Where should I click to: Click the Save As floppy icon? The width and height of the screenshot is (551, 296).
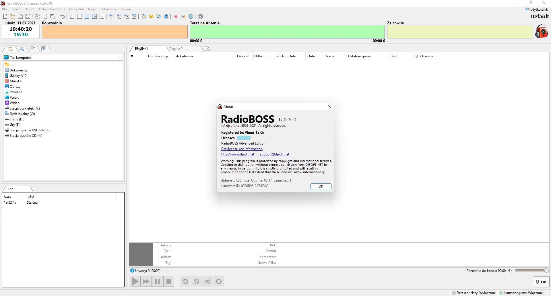tap(28, 16)
